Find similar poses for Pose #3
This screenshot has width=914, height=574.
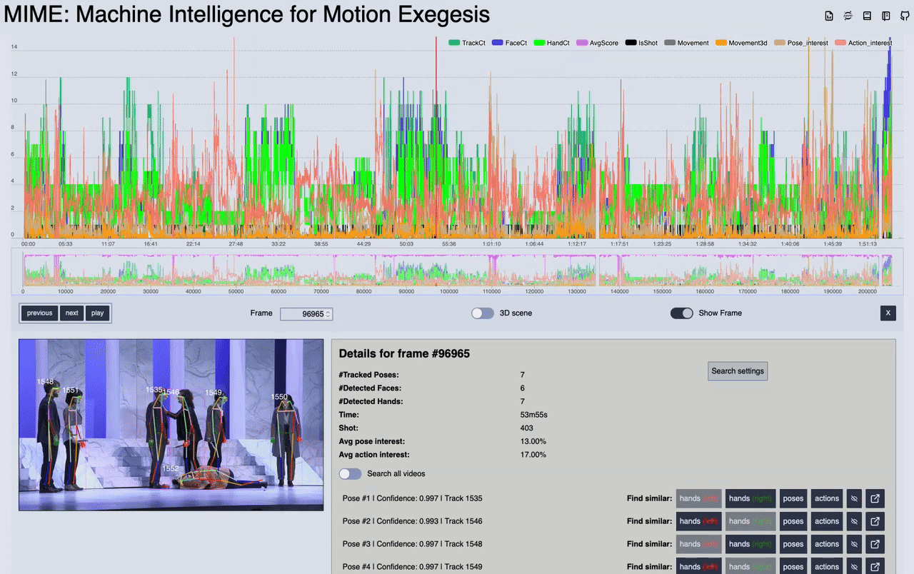pyautogui.click(x=793, y=544)
